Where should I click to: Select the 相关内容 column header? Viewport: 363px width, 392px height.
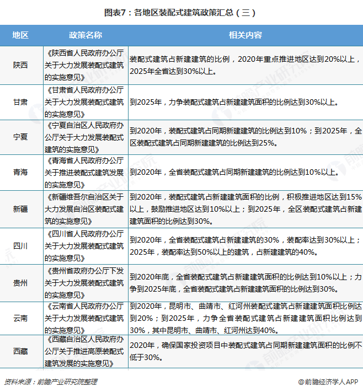245,35
